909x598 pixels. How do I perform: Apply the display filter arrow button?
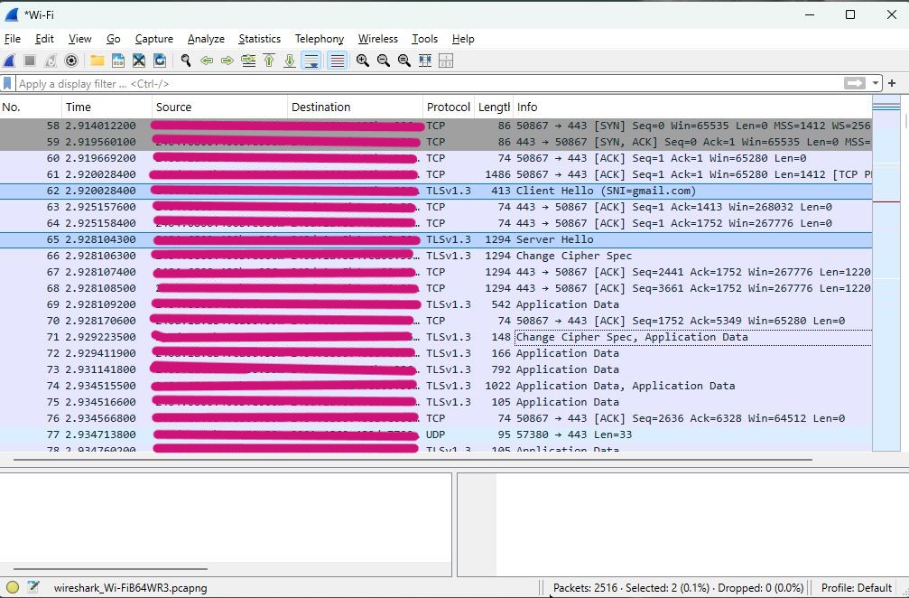[855, 83]
